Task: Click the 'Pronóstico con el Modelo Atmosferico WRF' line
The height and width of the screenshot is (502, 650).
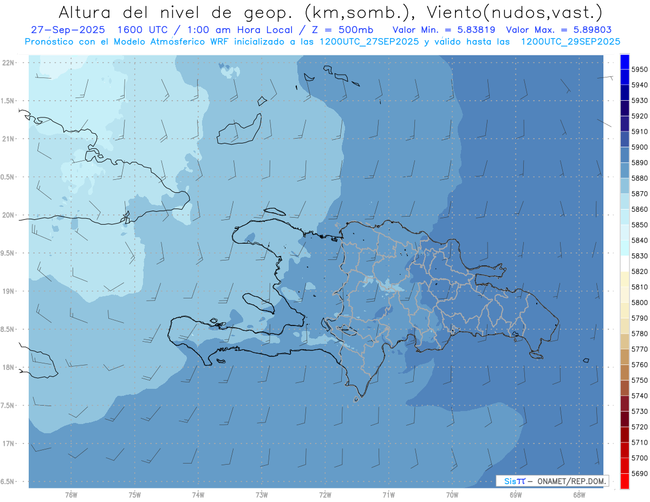Action: click(322, 41)
